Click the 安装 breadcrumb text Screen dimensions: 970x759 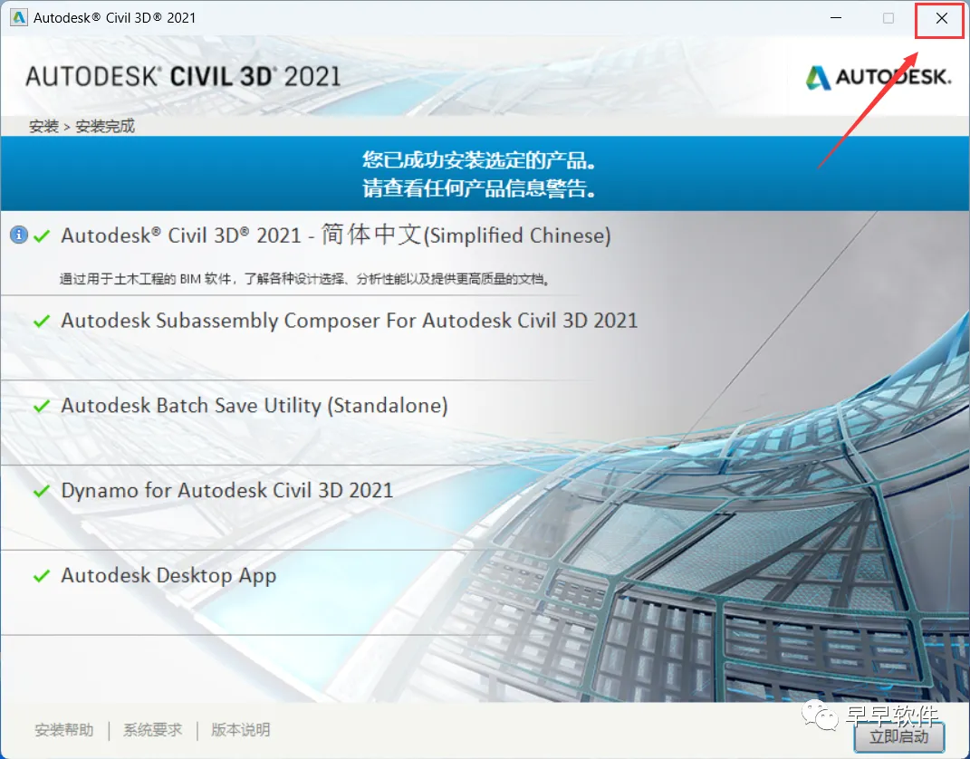point(43,127)
